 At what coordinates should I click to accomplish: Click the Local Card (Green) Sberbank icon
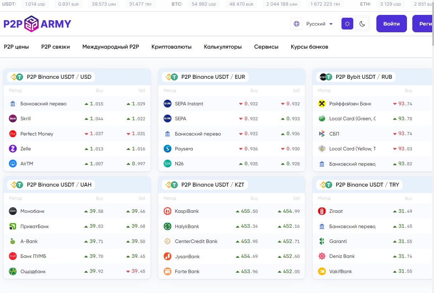click(x=322, y=119)
